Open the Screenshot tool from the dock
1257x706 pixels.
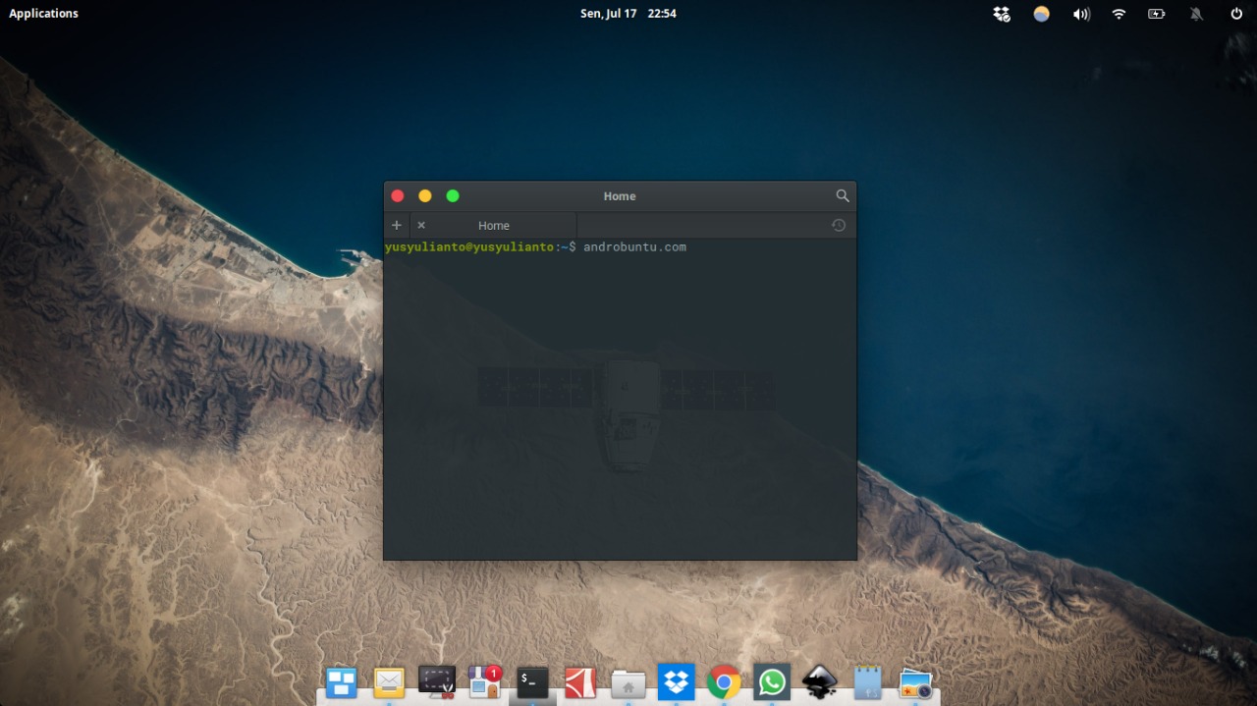436,680
